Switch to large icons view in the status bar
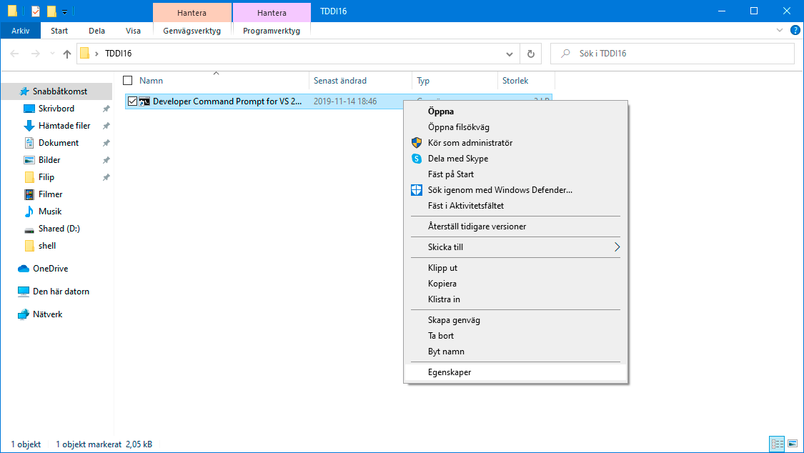 coord(793,444)
